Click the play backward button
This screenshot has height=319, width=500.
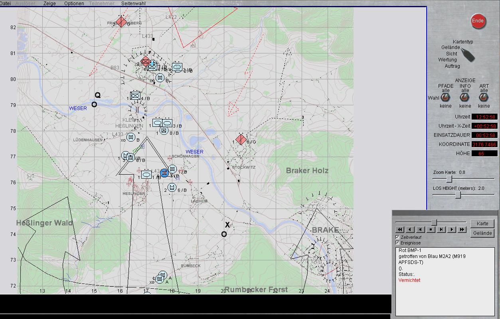point(410,230)
